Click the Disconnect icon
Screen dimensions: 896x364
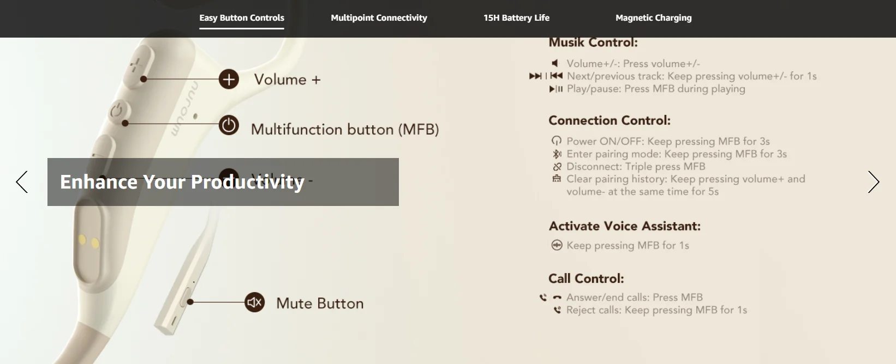[x=557, y=167]
